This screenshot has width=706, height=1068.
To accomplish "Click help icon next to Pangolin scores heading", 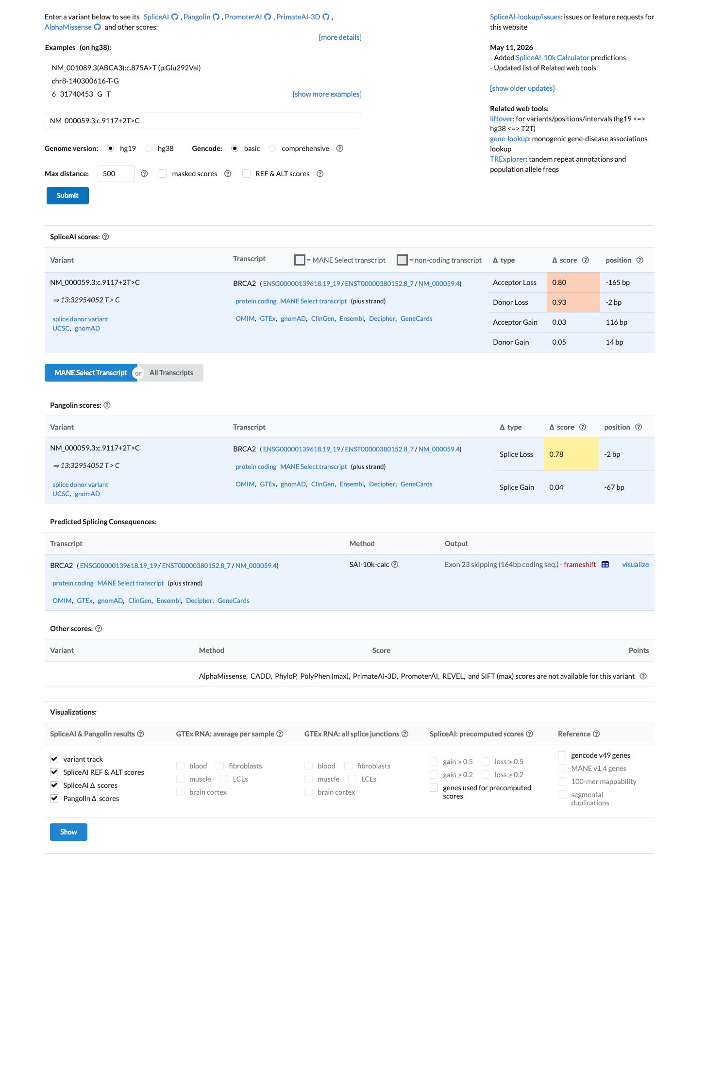I will [107, 405].
